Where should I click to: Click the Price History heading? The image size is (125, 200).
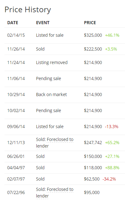[28, 10]
